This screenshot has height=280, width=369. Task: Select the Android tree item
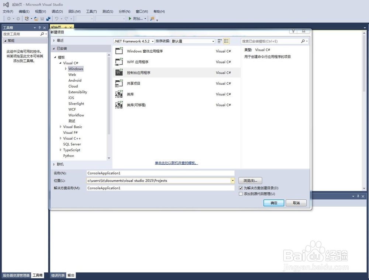pyautogui.click(x=75, y=80)
